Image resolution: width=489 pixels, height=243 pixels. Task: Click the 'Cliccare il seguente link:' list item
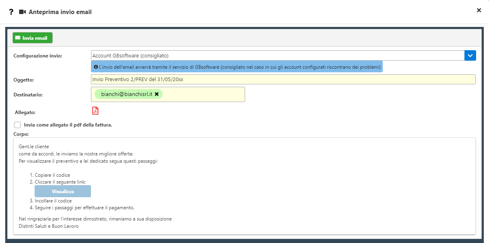[x=60, y=182]
